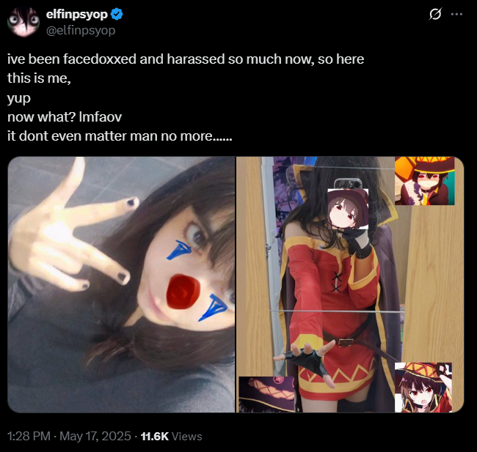The width and height of the screenshot is (477, 452).
Task: Click the bottom-left witch hat inset
Action: tap(266, 394)
